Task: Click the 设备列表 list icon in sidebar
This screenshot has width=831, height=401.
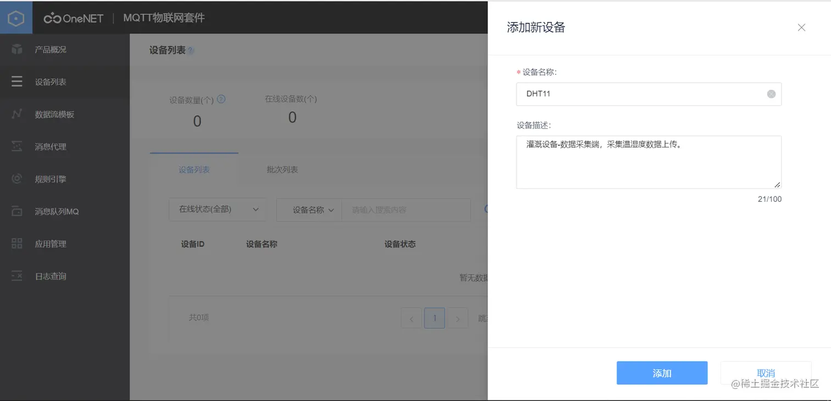Action: 17,82
